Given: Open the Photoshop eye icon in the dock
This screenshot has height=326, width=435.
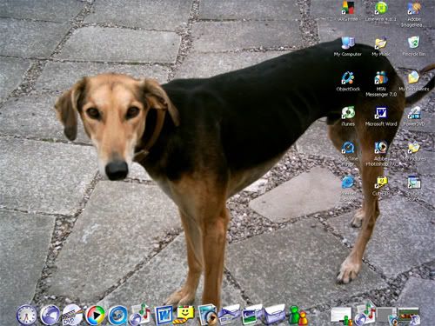Looking at the screenshot, I should (x=207, y=315).
